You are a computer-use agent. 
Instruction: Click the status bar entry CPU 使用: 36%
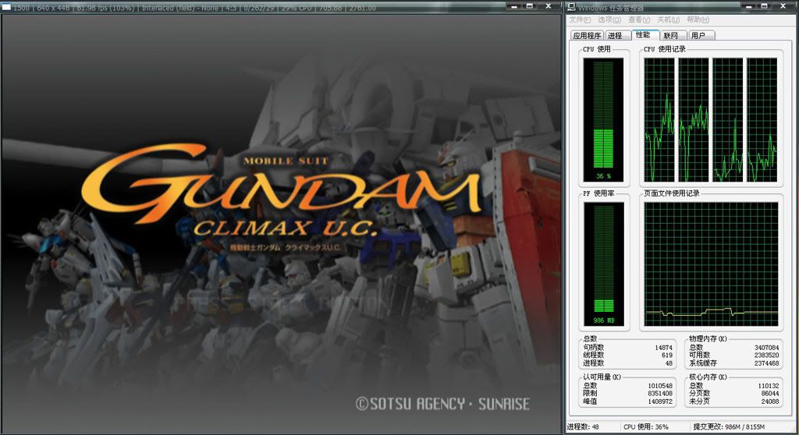tap(645, 427)
